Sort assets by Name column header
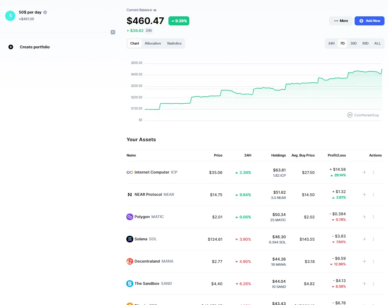The image size is (388, 305). (x=131, y=155)
